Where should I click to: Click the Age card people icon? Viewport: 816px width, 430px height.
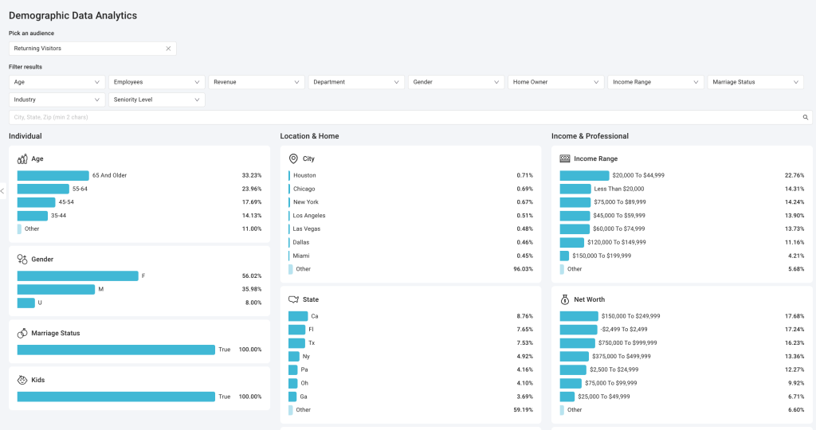point(22,158)
